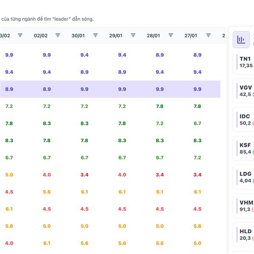This screenshot has height=254, width=254.
Task: Open the IDC stock card
Action: [245, 119]
